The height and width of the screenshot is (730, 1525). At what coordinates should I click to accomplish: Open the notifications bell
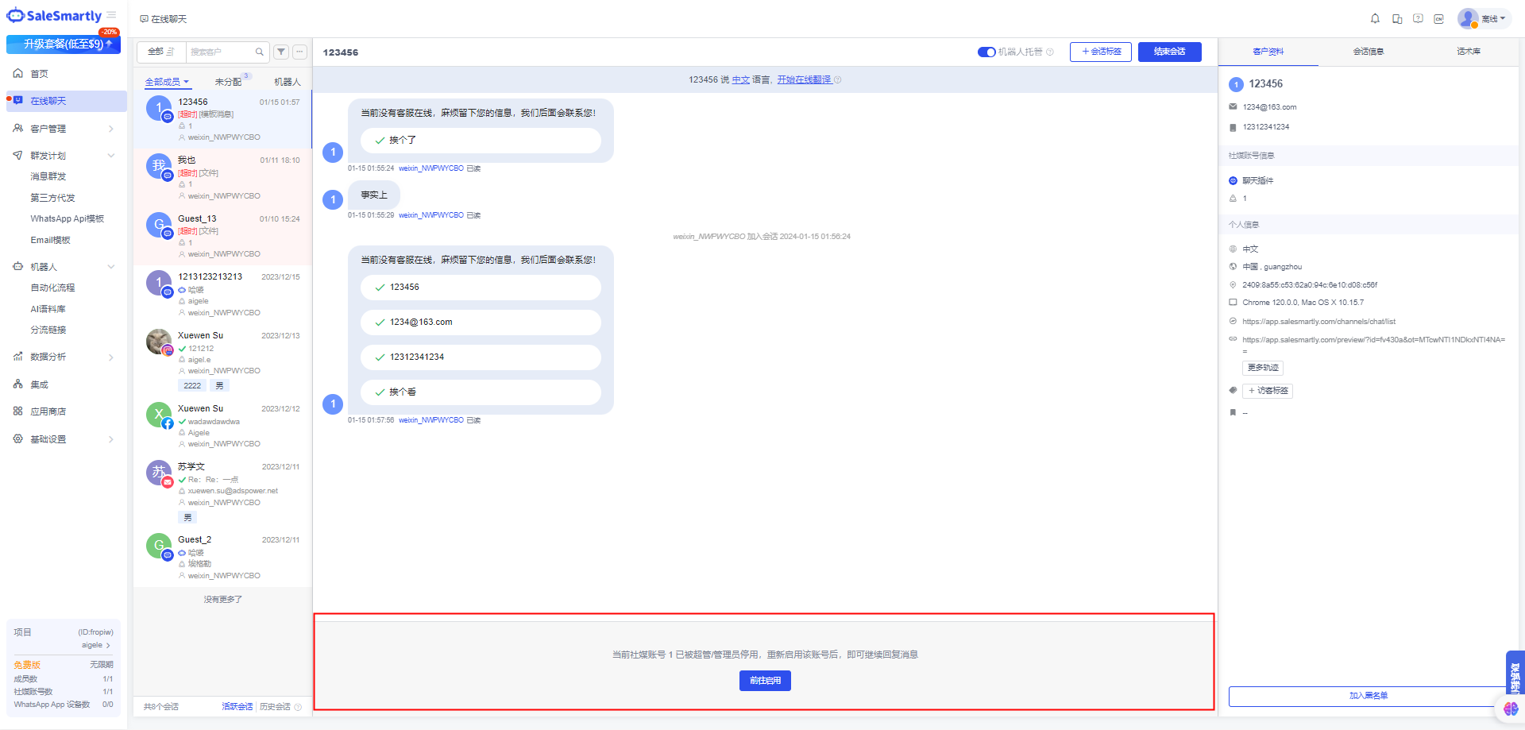pos(1375,18)
